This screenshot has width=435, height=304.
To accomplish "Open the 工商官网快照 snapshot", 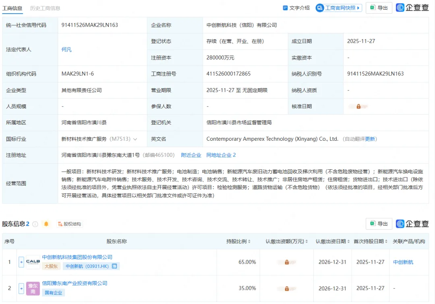I will [x=338, y=8].
